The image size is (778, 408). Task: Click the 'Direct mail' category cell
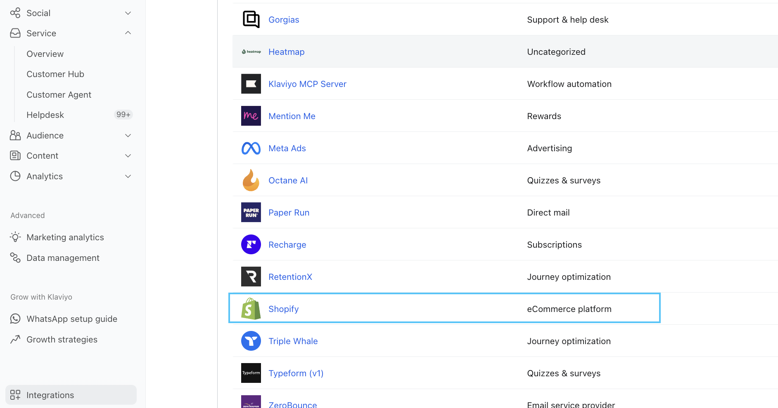[x=548, y=212]
